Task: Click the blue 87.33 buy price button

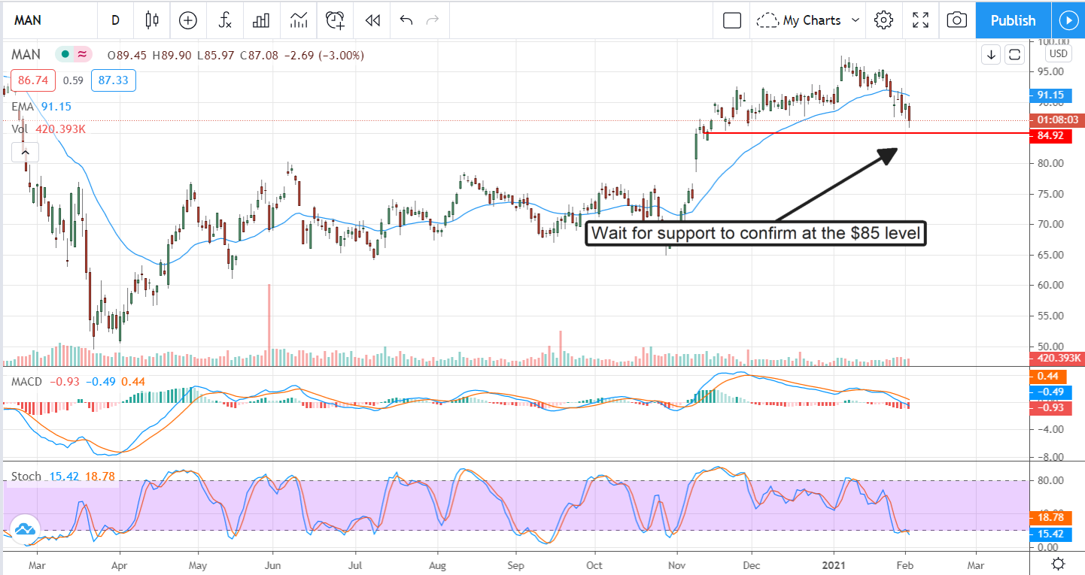Action: pos(114,80)
